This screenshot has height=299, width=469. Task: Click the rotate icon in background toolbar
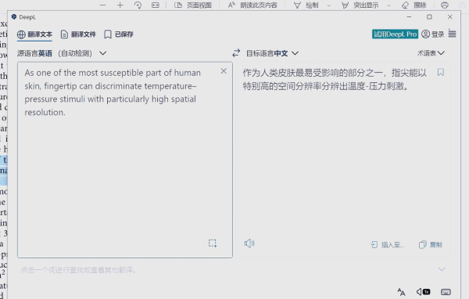138,5
